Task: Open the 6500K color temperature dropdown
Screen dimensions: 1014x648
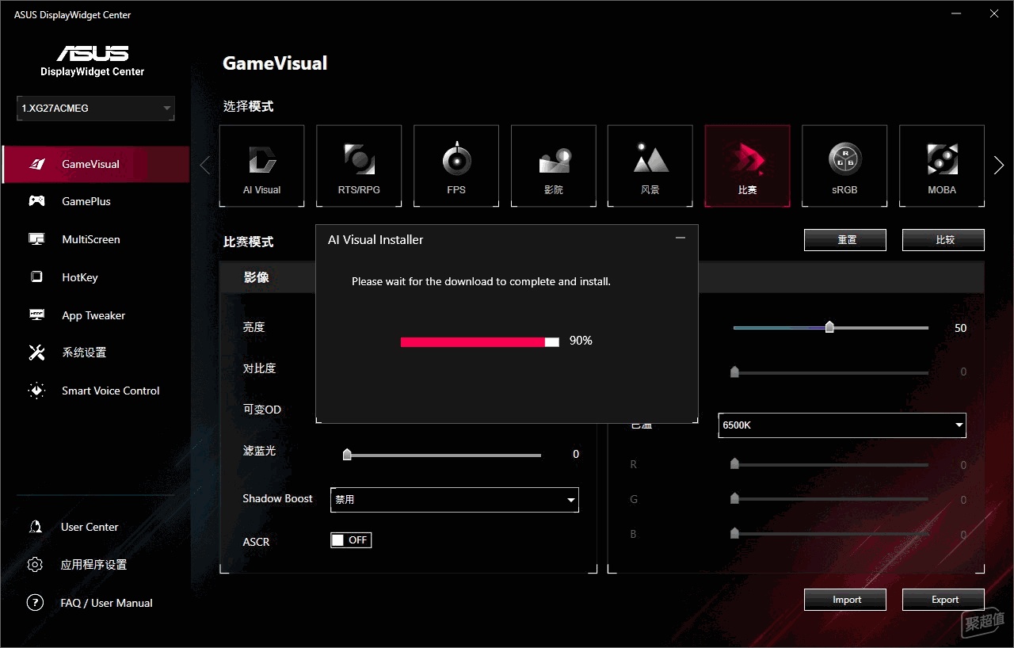Action: (842, 425)
